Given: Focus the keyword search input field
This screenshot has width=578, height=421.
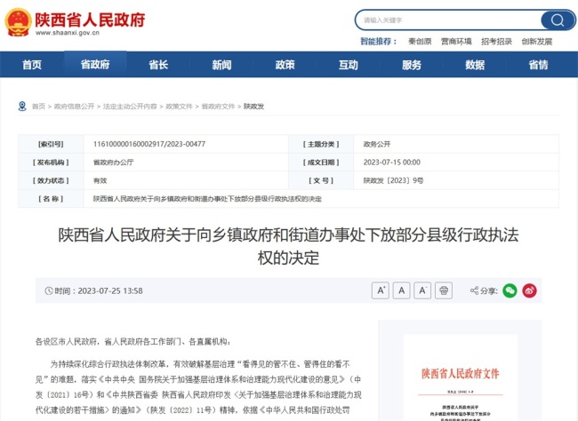Looking at the screenshot, I should tap(448, 20).
